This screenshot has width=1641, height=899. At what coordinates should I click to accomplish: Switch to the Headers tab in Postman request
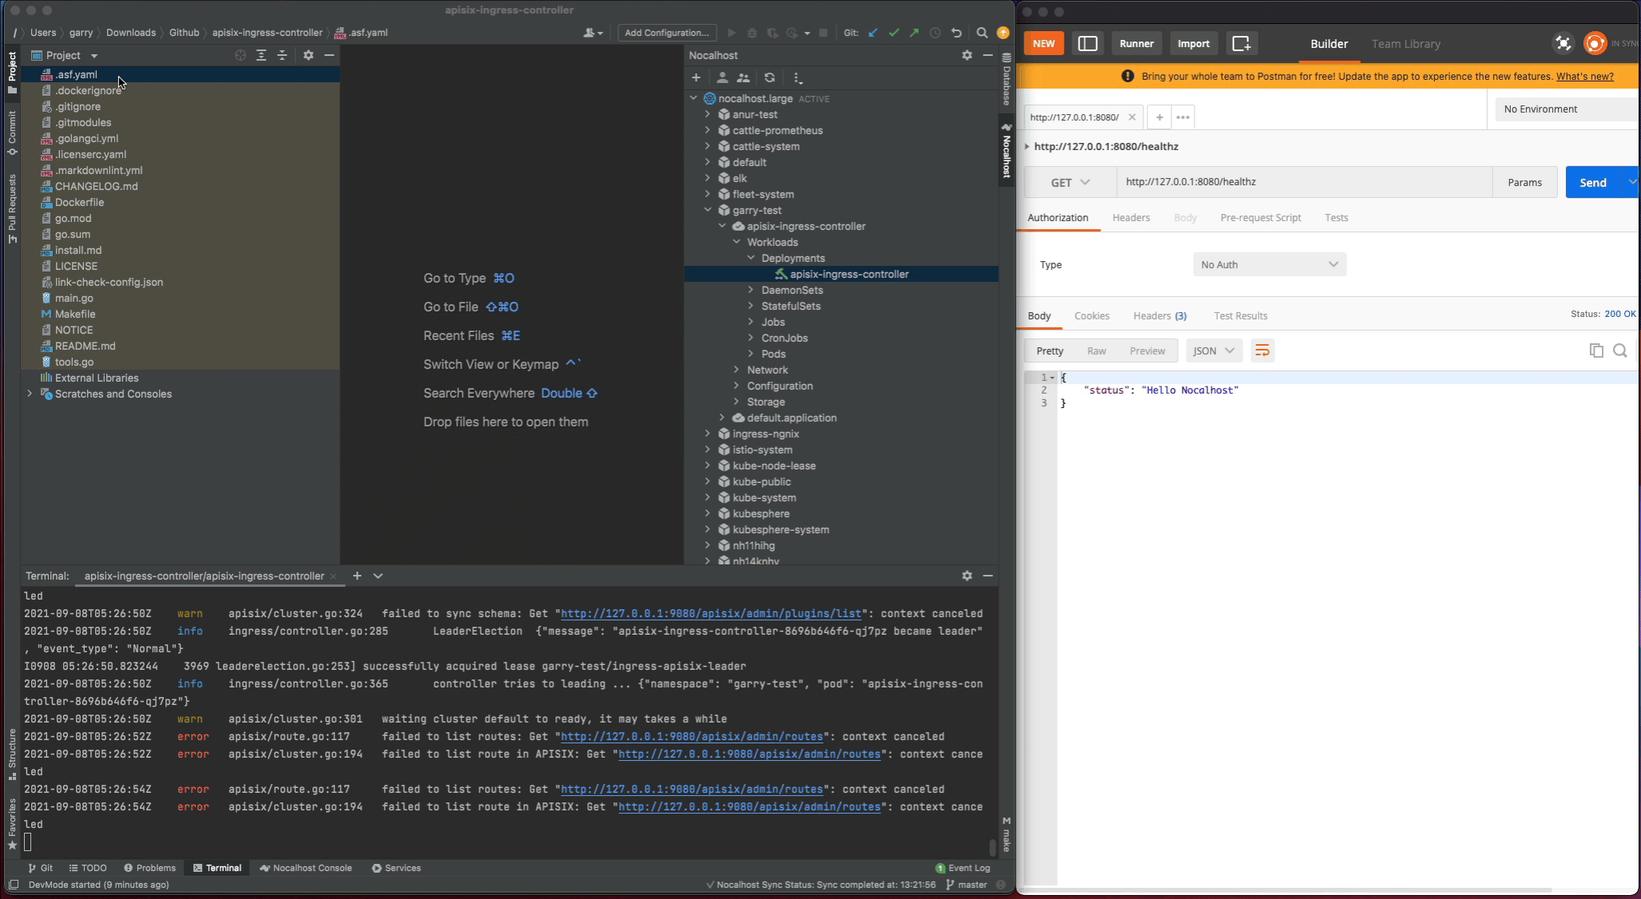1131,217
